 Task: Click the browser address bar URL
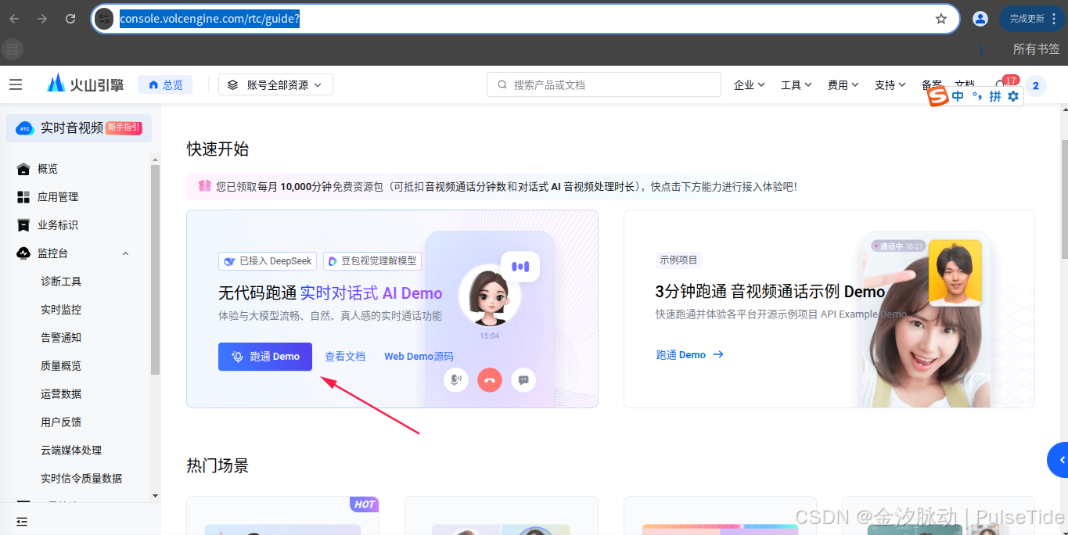(210, 19)
